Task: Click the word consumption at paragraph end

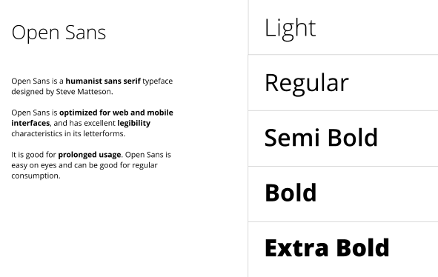Action: pos(36,176)
